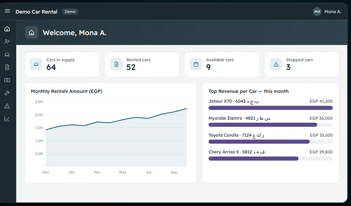
Task: Click 'May' month label on chart
Action: [x=123, y=172]
